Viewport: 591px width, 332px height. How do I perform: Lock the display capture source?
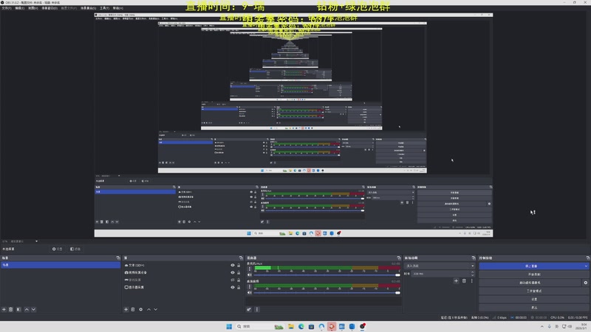coord(239,287)
